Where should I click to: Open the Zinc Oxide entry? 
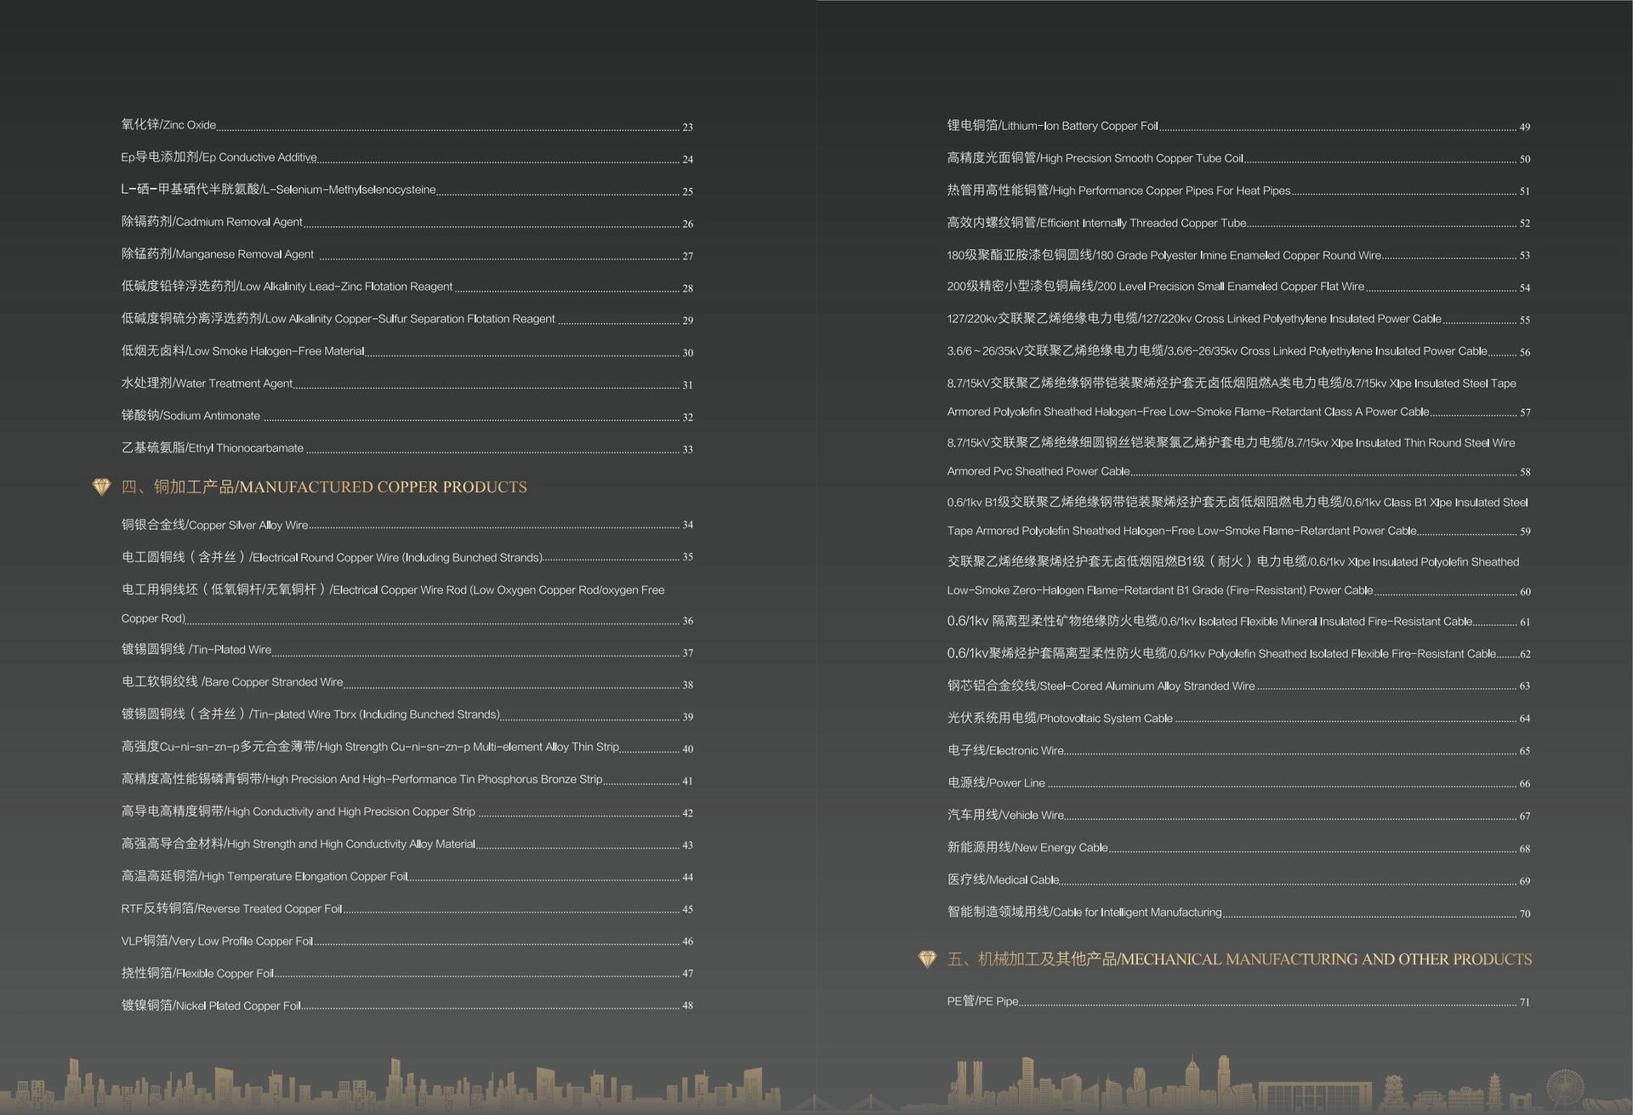168,125
